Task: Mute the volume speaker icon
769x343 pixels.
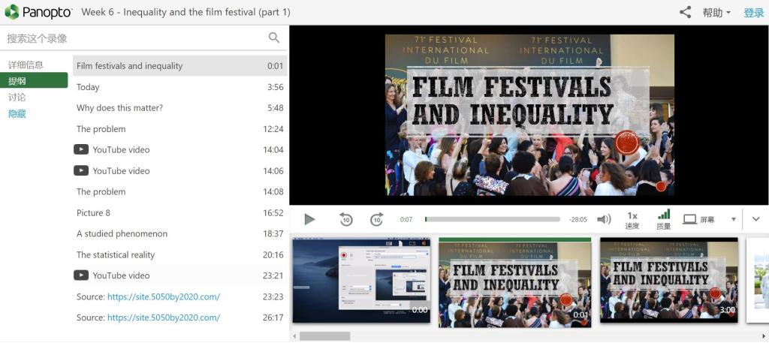Action: pos(604,219)
